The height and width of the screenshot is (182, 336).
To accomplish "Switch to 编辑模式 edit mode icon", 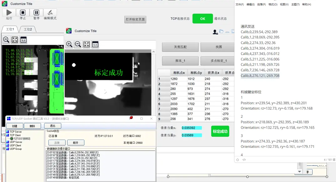I will point(50,13).
